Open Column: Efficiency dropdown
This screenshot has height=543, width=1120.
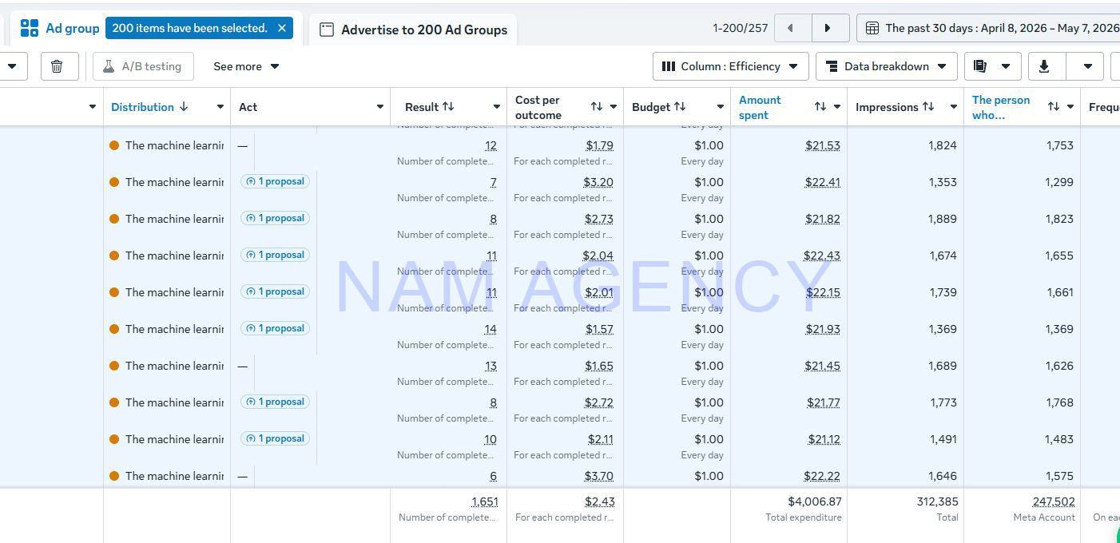click(x=730, y=66)
